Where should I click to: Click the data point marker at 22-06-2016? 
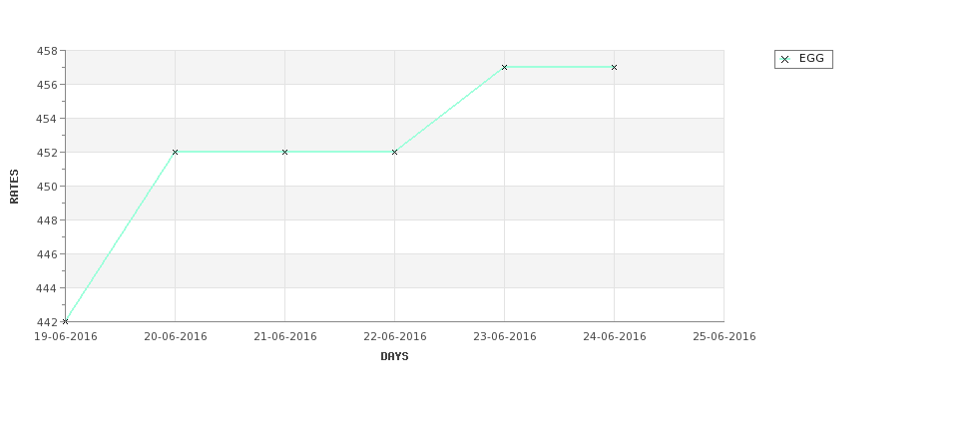[x=394, y=152]
